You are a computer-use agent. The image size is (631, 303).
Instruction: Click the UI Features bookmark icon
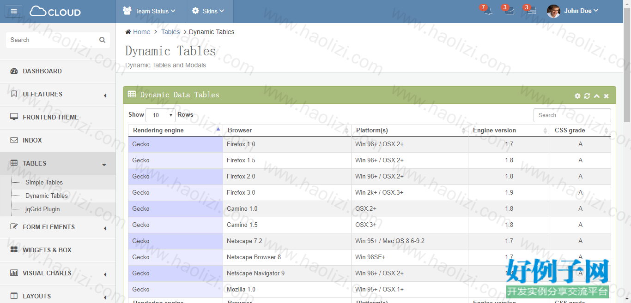tap(14, 94)
